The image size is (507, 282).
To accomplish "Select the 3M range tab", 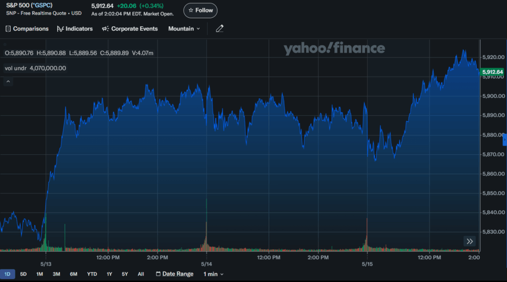I will point(56,274).
